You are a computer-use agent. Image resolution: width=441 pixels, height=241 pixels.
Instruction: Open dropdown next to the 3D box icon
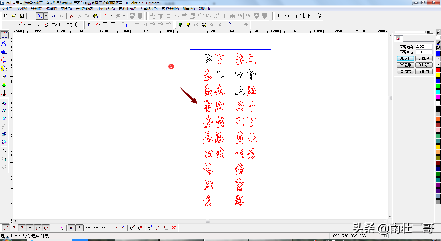click(x=124, y=16)
